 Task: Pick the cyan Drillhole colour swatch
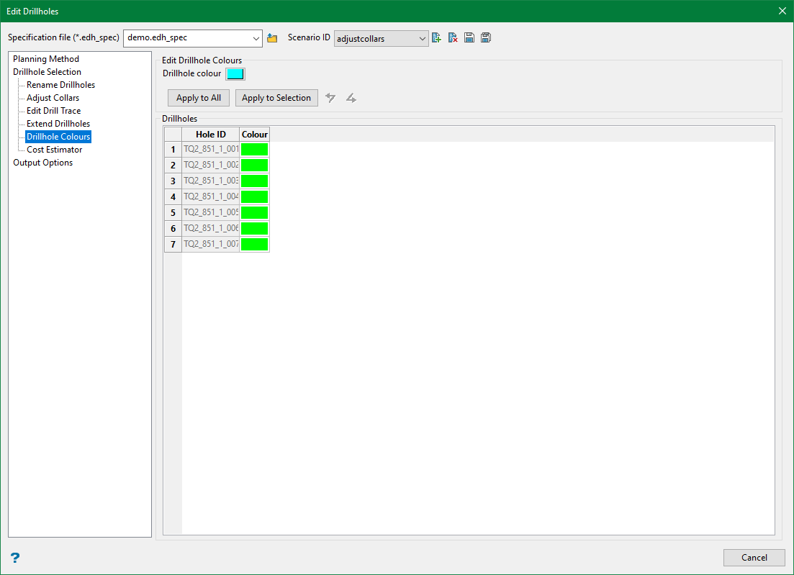[x=235, y=73]
